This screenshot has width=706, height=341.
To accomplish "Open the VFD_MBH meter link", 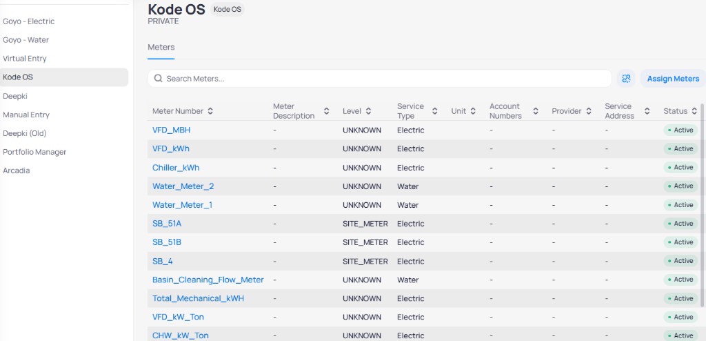I will click(171, 130).
